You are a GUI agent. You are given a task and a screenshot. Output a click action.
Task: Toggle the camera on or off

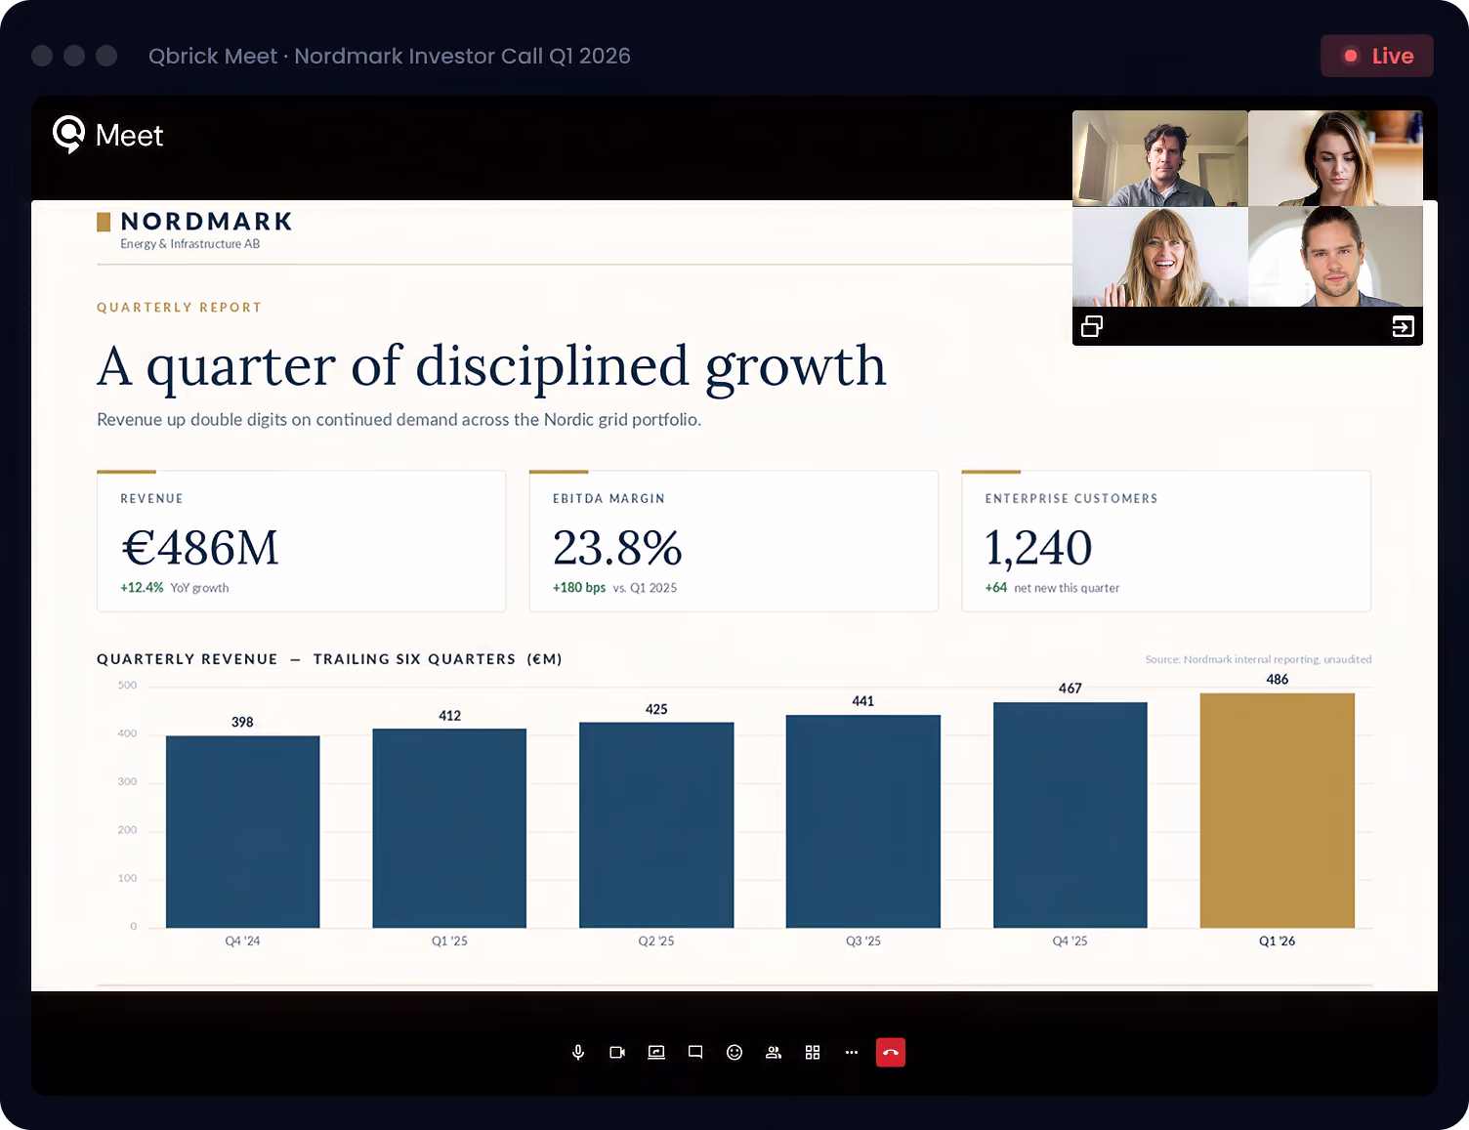click(617, 1052)
